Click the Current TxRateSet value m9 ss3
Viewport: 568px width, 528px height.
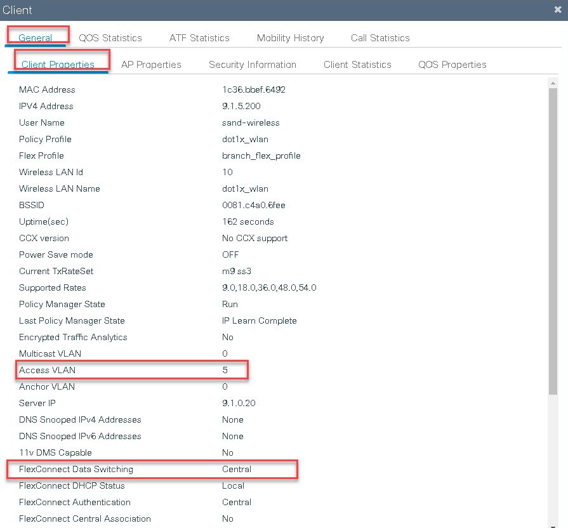(237, 271)
